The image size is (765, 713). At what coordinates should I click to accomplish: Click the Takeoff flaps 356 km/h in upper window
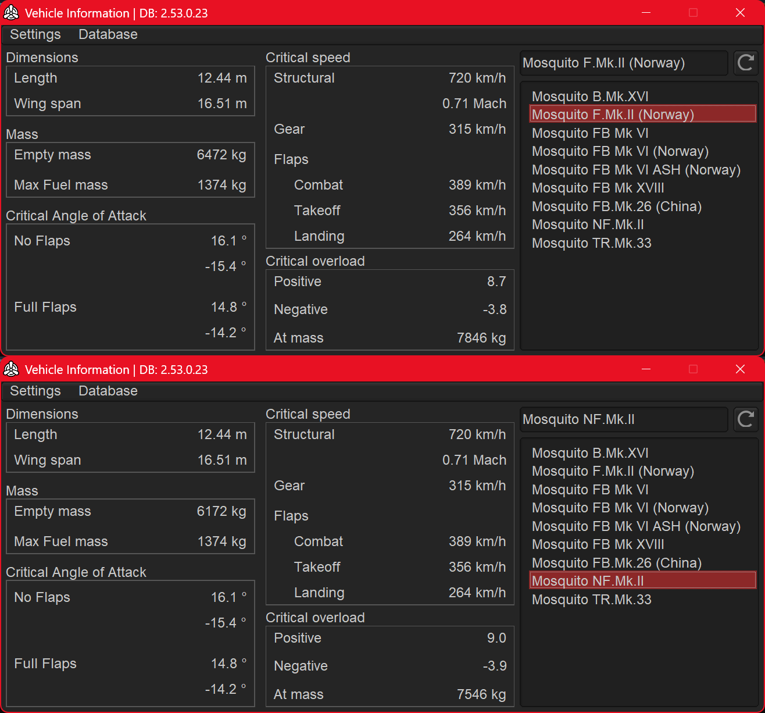(x=477, y=211)
